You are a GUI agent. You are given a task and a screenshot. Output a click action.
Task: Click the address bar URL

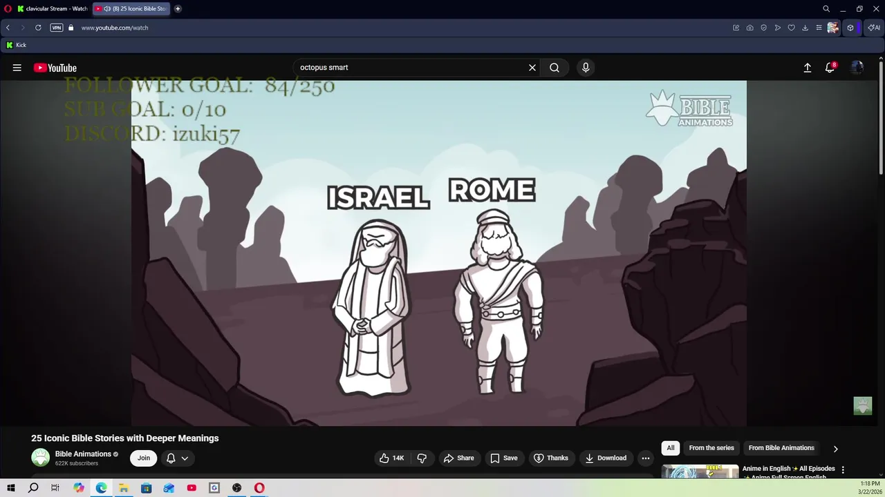115,28
